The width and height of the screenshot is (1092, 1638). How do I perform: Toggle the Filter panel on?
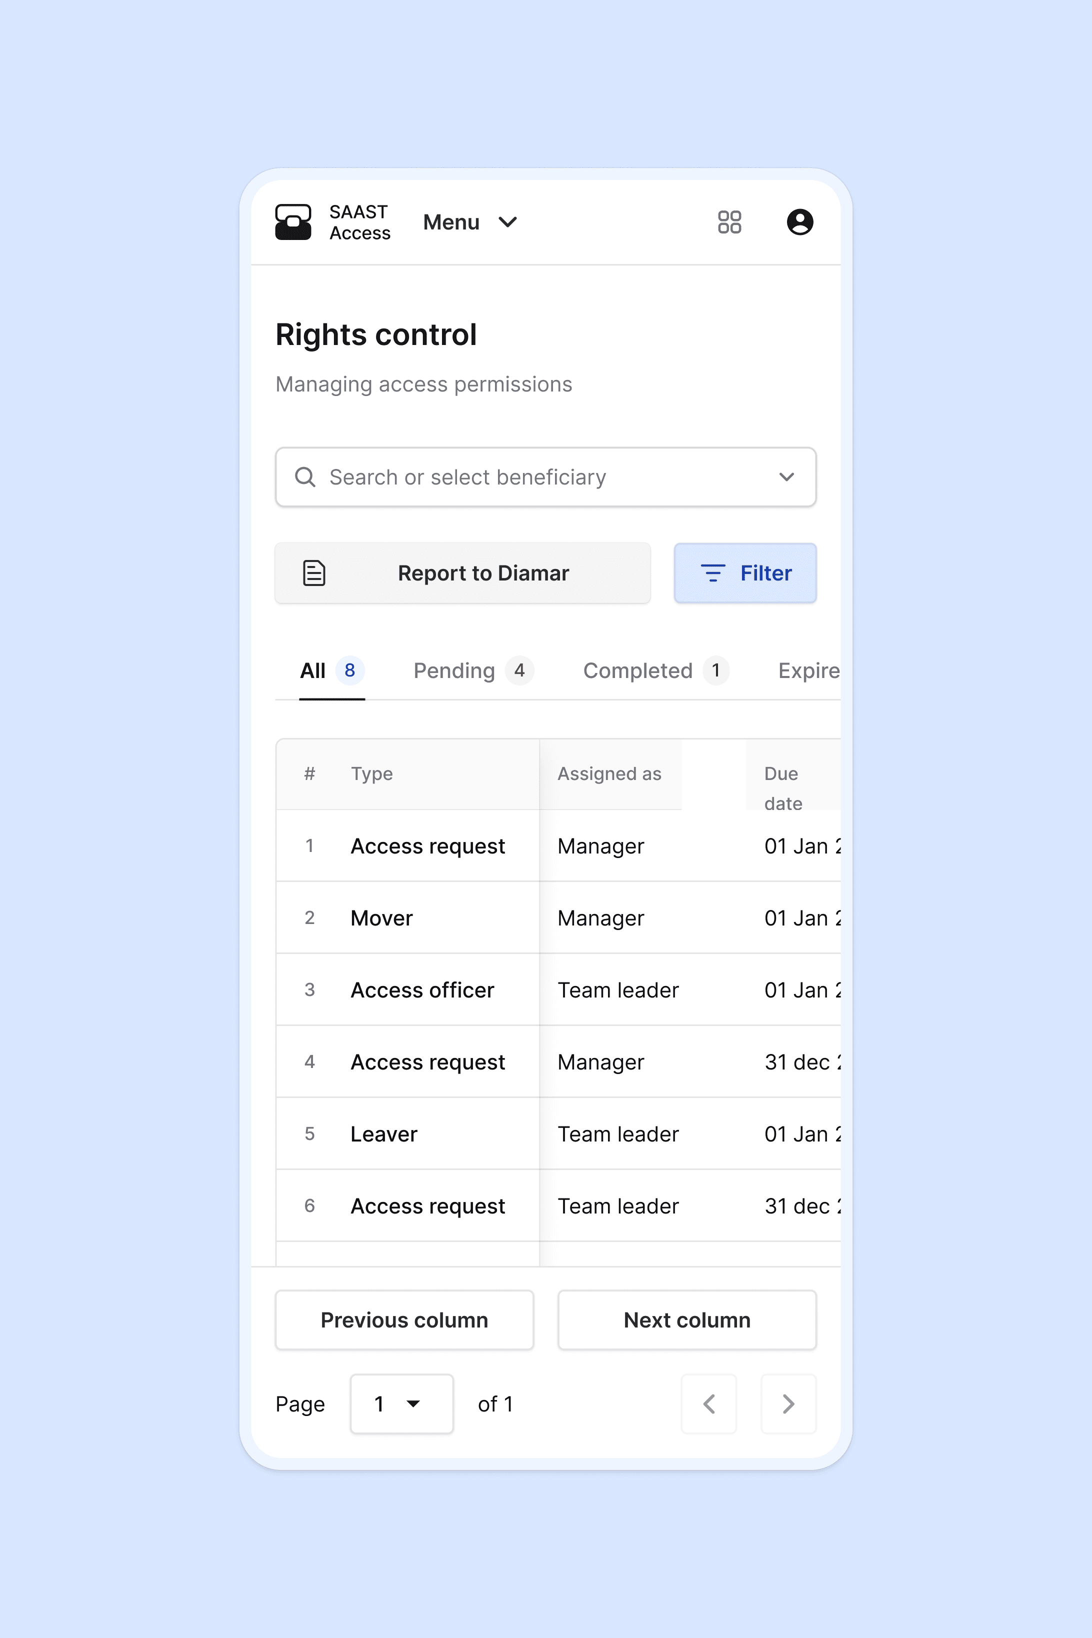pyautogui.click(x=745, y=572)
